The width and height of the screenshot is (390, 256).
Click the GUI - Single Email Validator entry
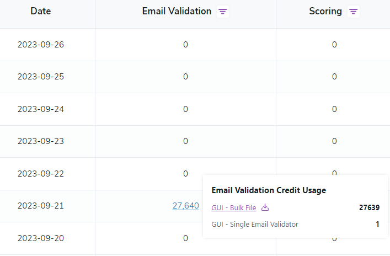click(x=255, y=225)
